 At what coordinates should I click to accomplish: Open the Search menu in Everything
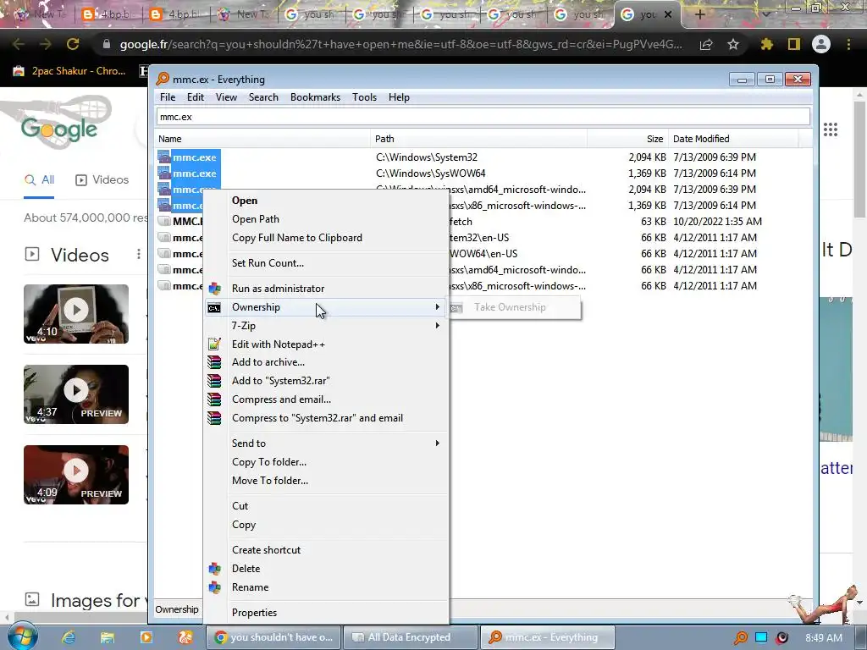coord(263,97)
